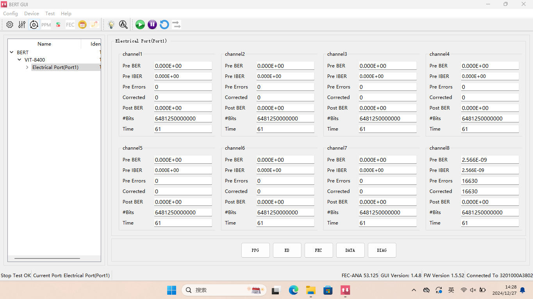Click the PPM toolbar icon
The width and height of the screenshot is (533, 299).
coord(46,25)
